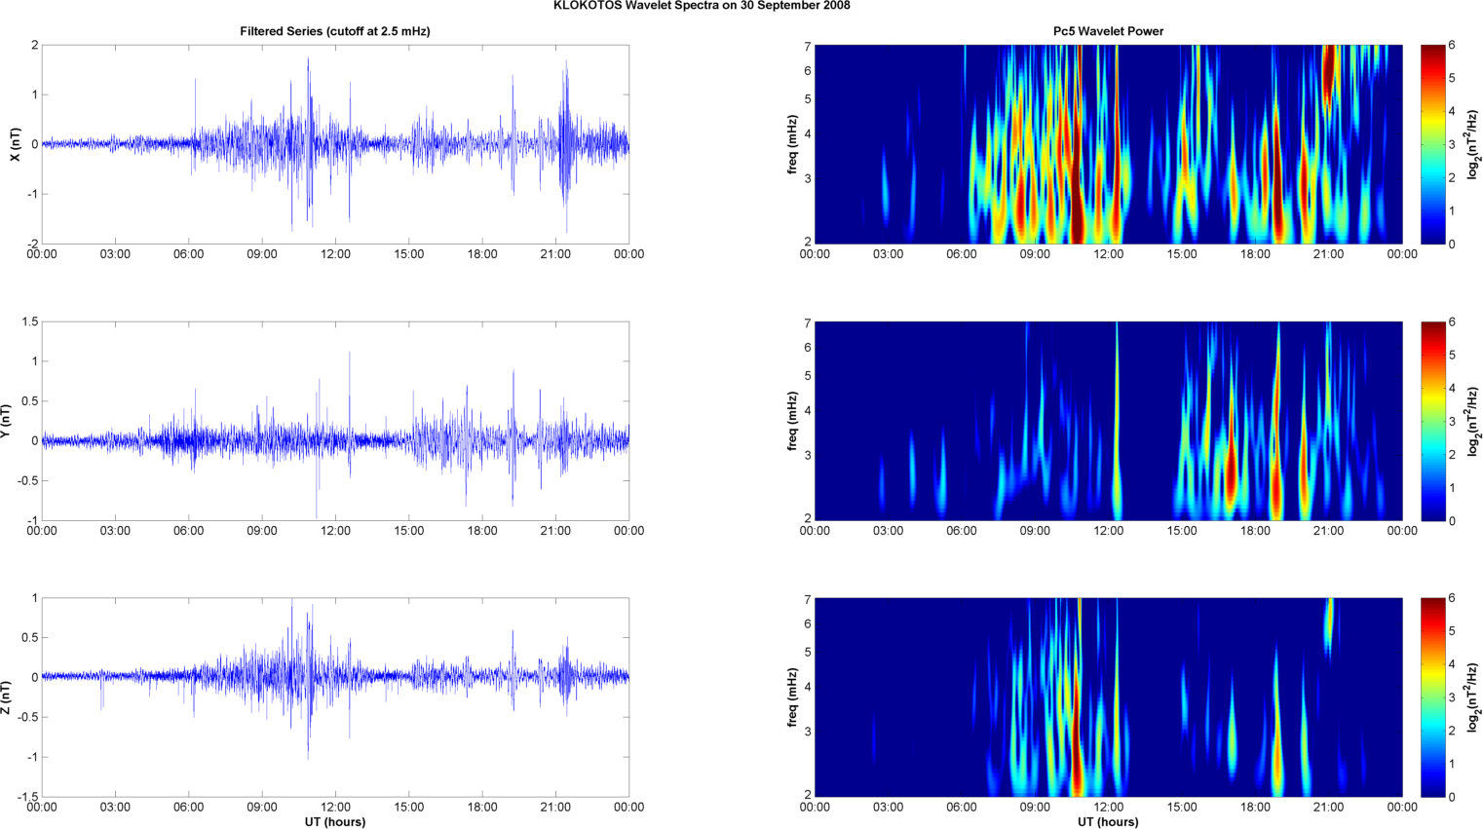Image resolution: width=1483 pixels, height=829 pixels.
Task: Click the -2 tick on X (nT) axis
Action: pos(32,244)
